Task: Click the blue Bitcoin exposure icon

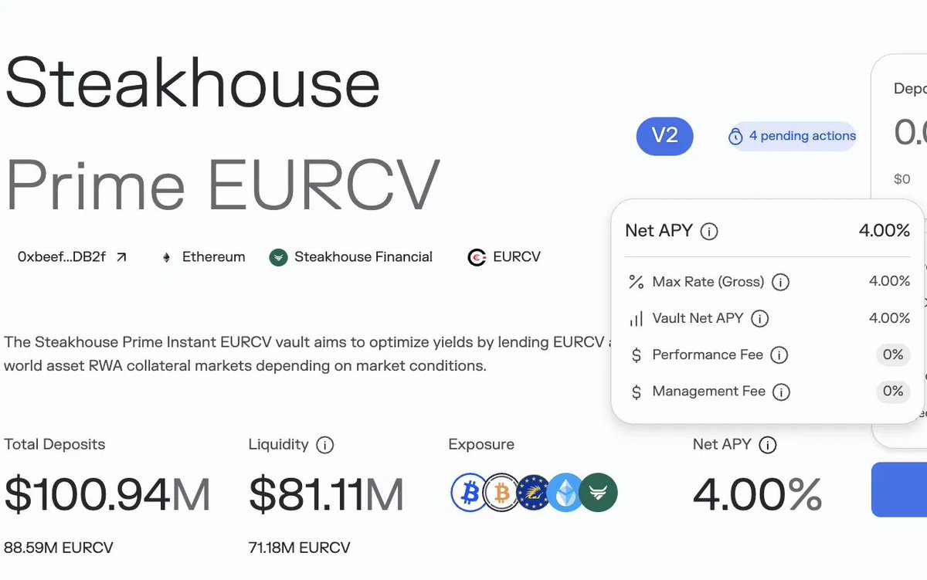Action: 469,493
